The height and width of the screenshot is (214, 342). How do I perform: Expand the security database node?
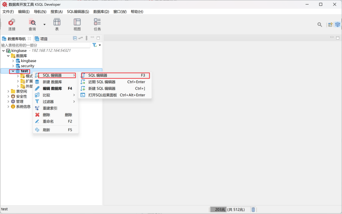pos(13,66)
